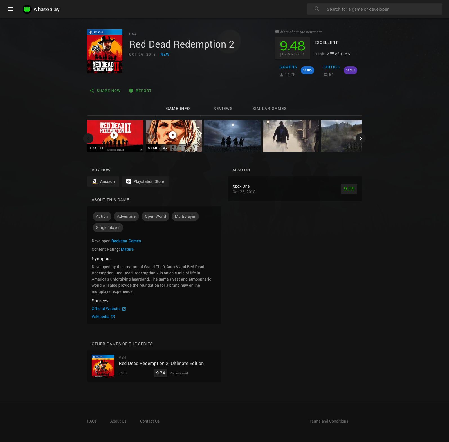Image resolution: width=449 pixels, height=442 pixels.
Task: Select the Action genre tag
Action: 102,216
